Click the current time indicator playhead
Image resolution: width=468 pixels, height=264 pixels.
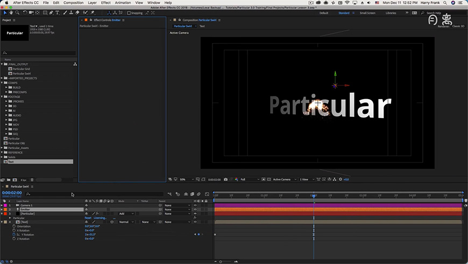(314, 196)
